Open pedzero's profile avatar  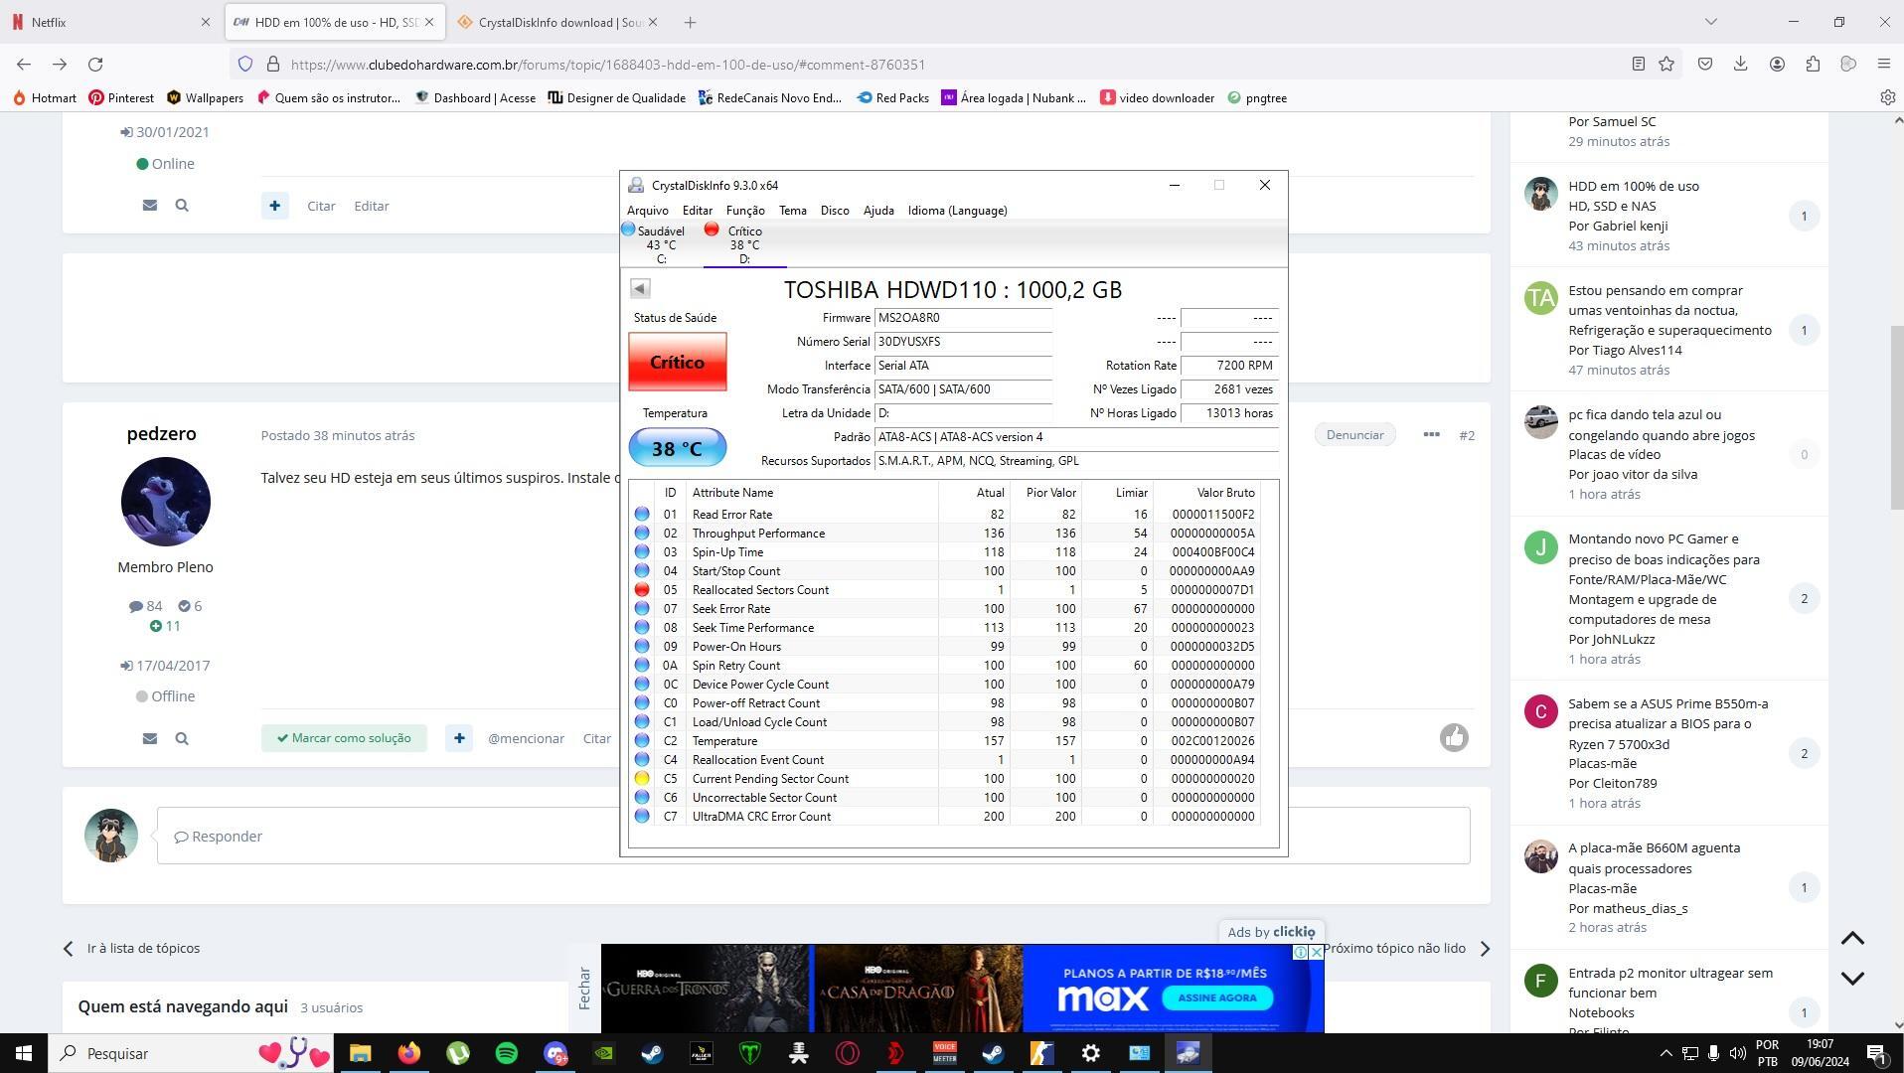tap(165, 502)
